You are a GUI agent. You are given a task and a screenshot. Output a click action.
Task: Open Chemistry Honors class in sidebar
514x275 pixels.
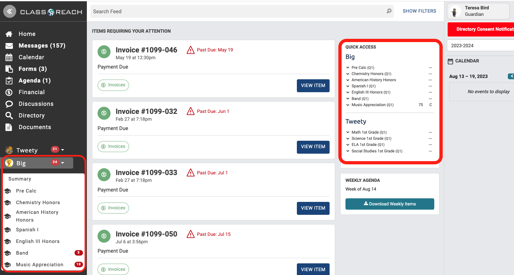[x=38, y=203]
